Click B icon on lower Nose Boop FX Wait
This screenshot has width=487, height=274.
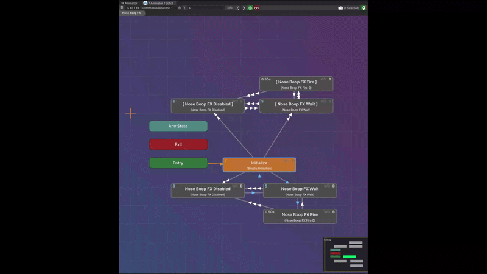[334, 186]
